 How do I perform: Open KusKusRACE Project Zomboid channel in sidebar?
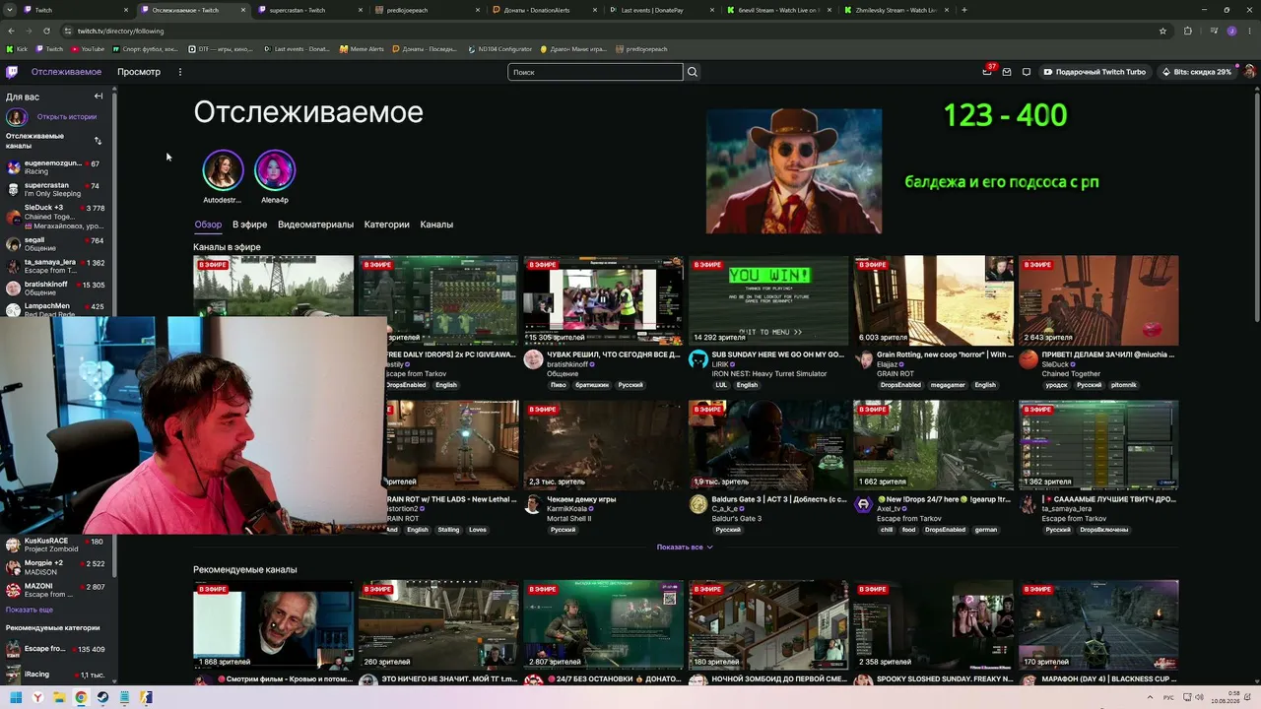[57, 545]
